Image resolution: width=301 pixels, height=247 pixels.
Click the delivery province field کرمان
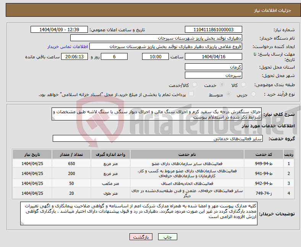214,67
